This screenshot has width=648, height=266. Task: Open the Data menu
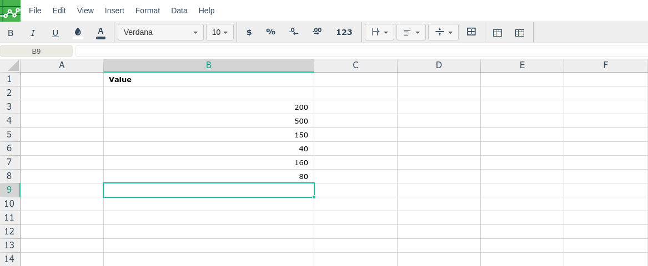tap(179, 11)
